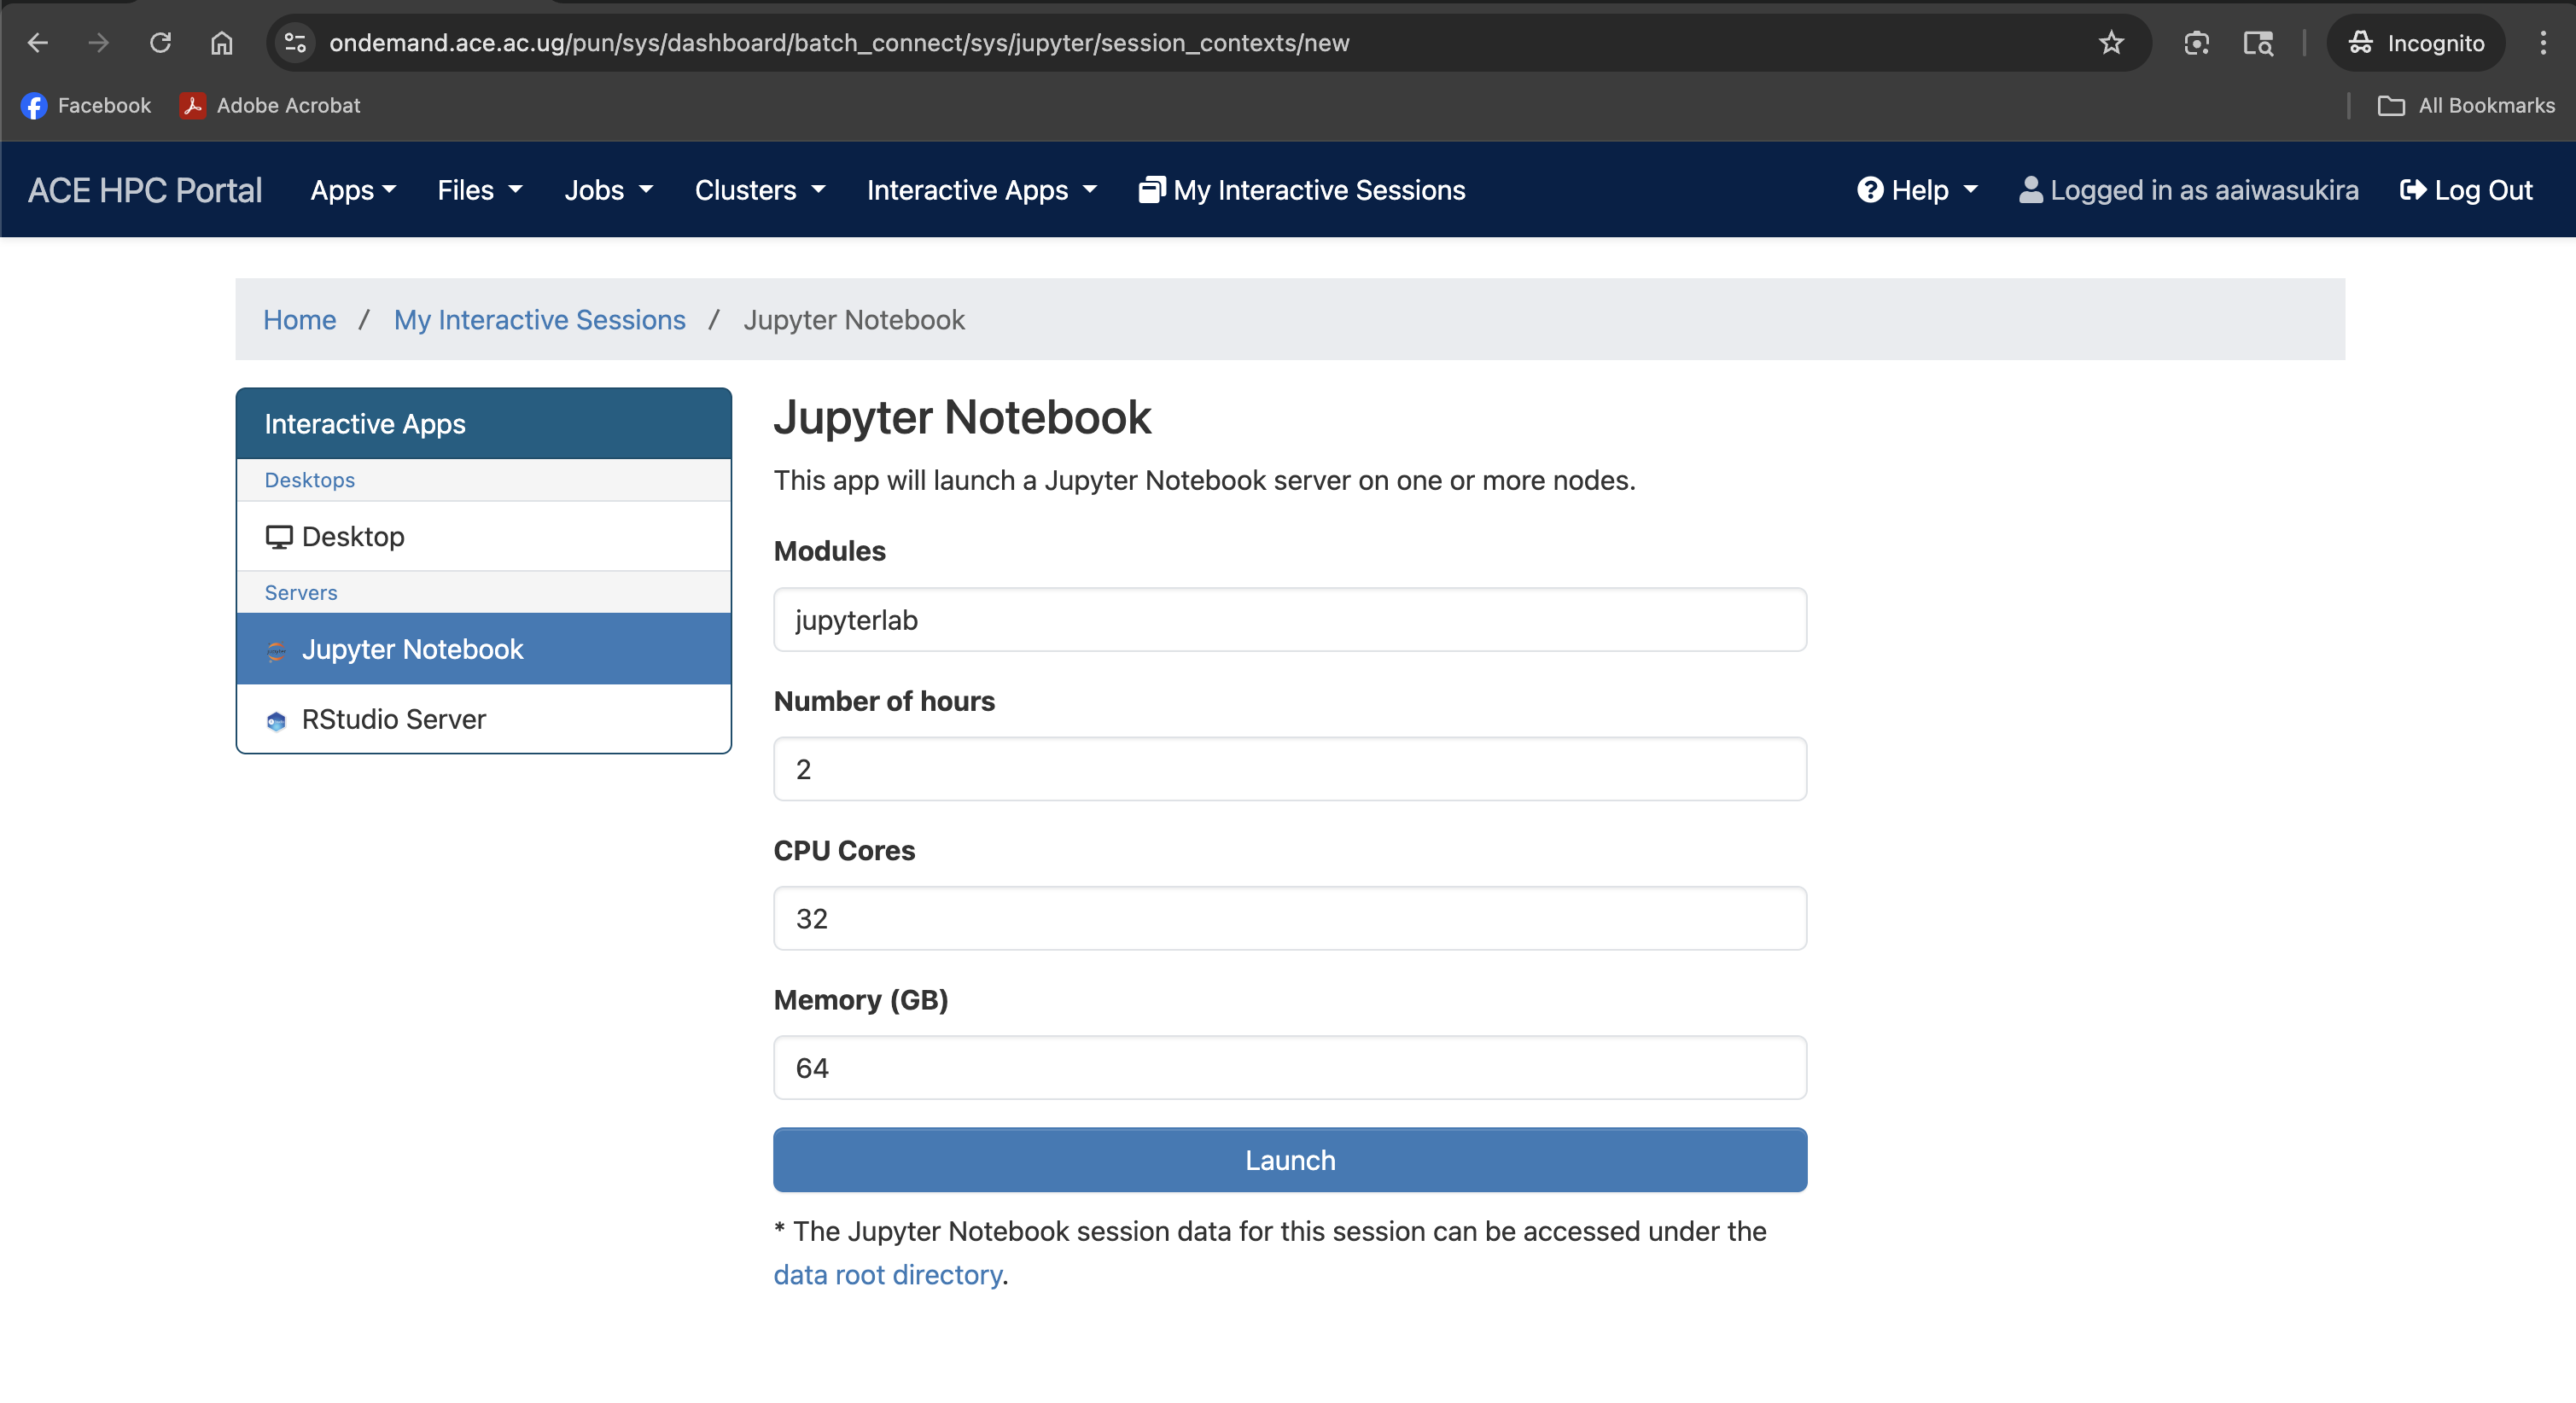The width and height of the screenshot is (2576, 1403).
Task: Open the Adobe Acrobat bookmark icon
Action: (x=192, y=105)
